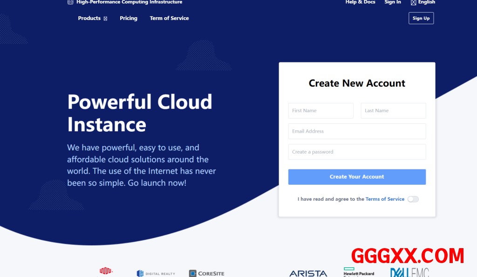Click the Sign Up button

421,18
